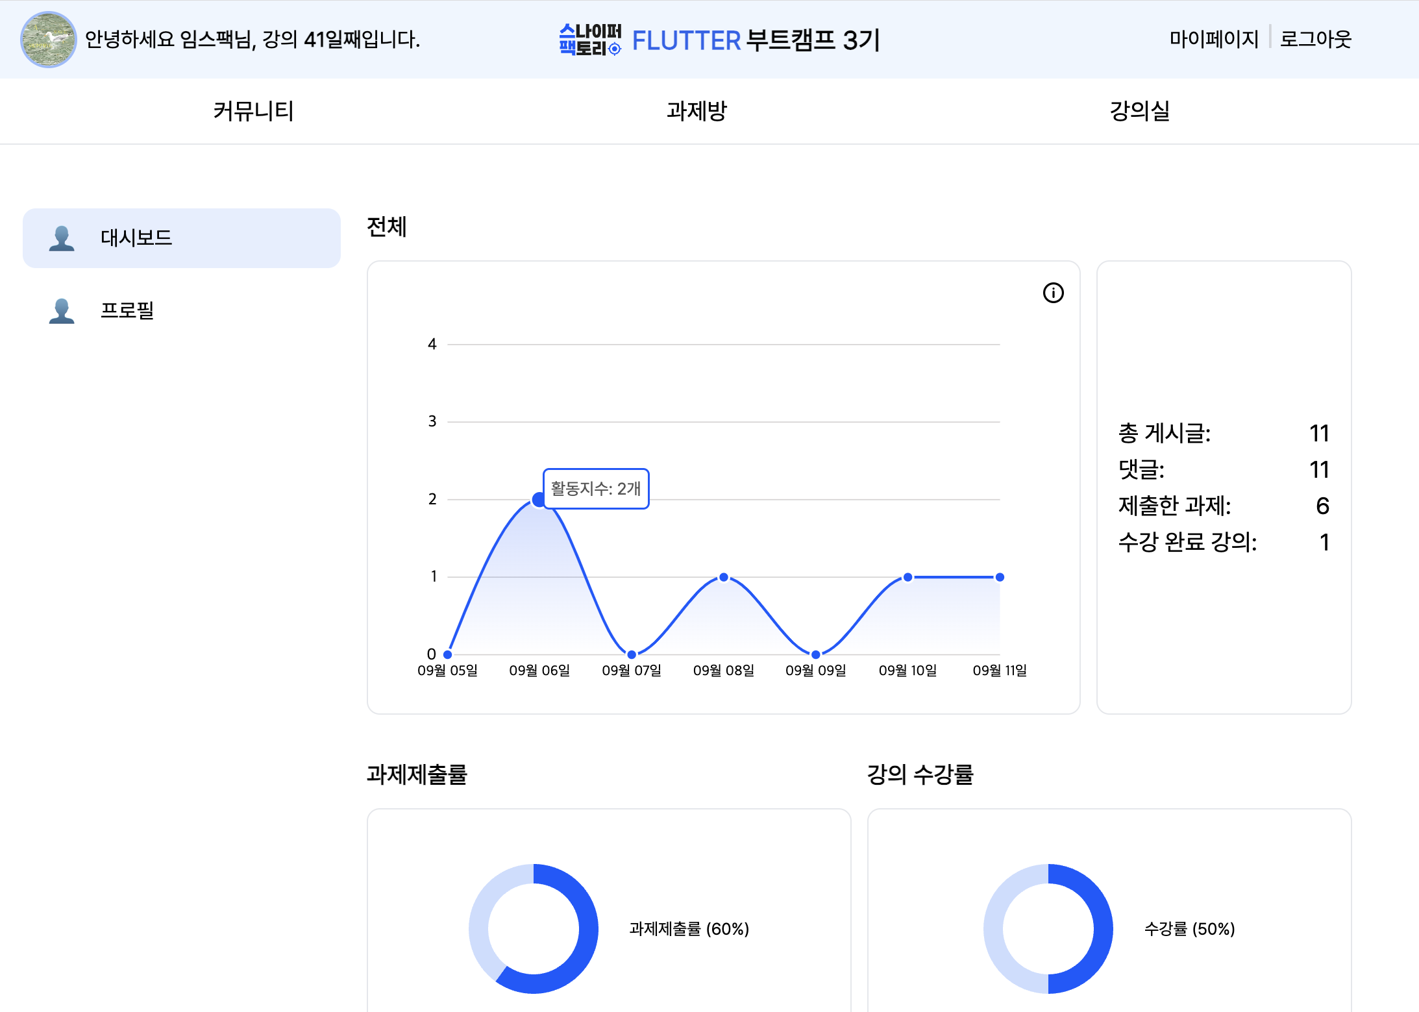Screen dimensions: 1419x1012
Task: Click the 09월 08일 peak marker on the chart
Action: point(723,576)
